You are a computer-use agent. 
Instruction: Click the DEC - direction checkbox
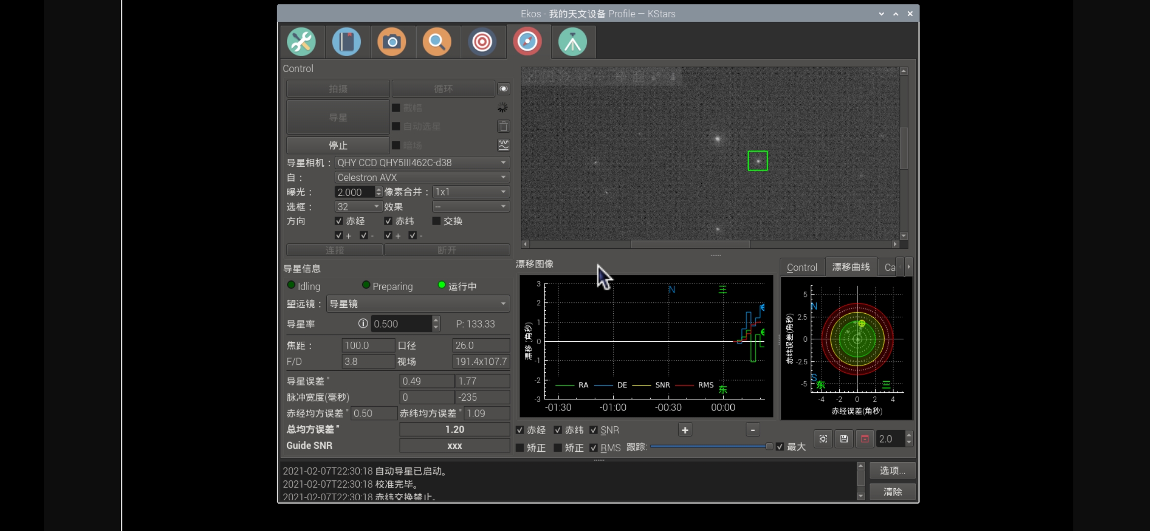pyautogui.click(x=412, y=236)
